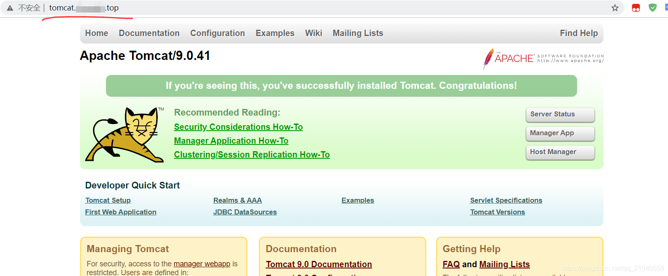Switch to the Wiki navigation item
Image resolution: width=668 pixels, height=276 pixels.
coord(313,33)
